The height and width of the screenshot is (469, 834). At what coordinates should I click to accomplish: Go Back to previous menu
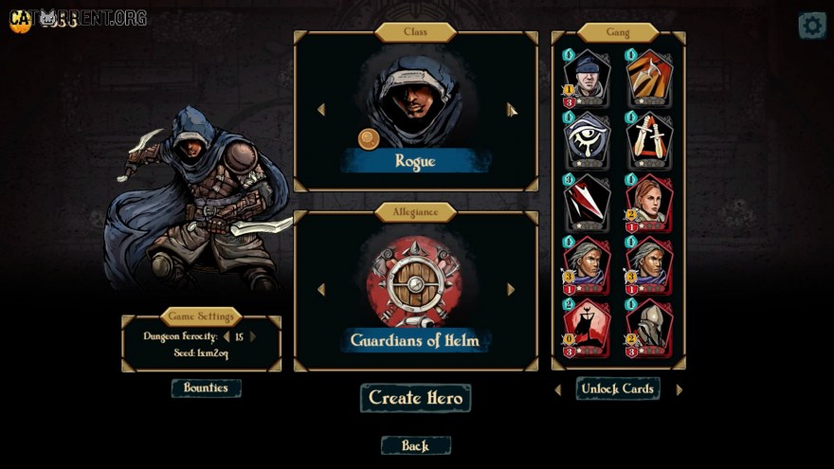(x=415, y=445)
